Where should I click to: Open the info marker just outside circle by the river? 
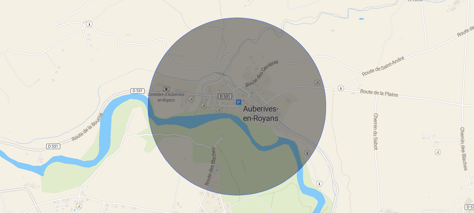319,184
